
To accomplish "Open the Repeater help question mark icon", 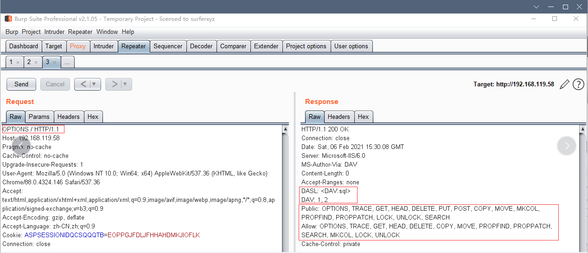I will 578,84.
